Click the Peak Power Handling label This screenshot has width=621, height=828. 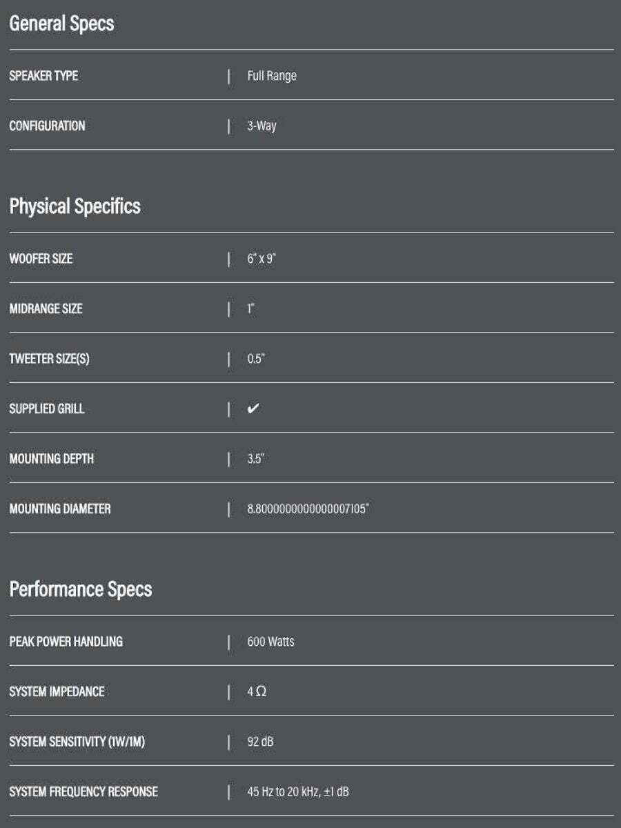(x=66, y=642)
